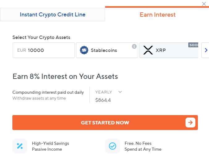Open the Stablecoins info icon

tap(134, 46)
